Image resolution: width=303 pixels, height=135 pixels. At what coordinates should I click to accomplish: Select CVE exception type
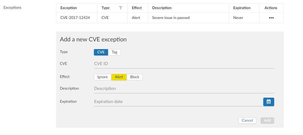pos(101,52)
